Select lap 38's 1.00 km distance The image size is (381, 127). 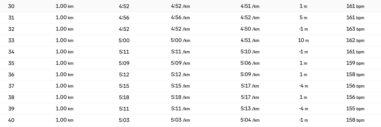(x=65, y=97)
